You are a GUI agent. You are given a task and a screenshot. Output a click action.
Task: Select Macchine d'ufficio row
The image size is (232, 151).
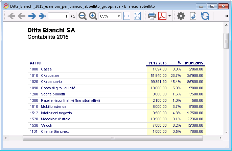click(116, 119)
